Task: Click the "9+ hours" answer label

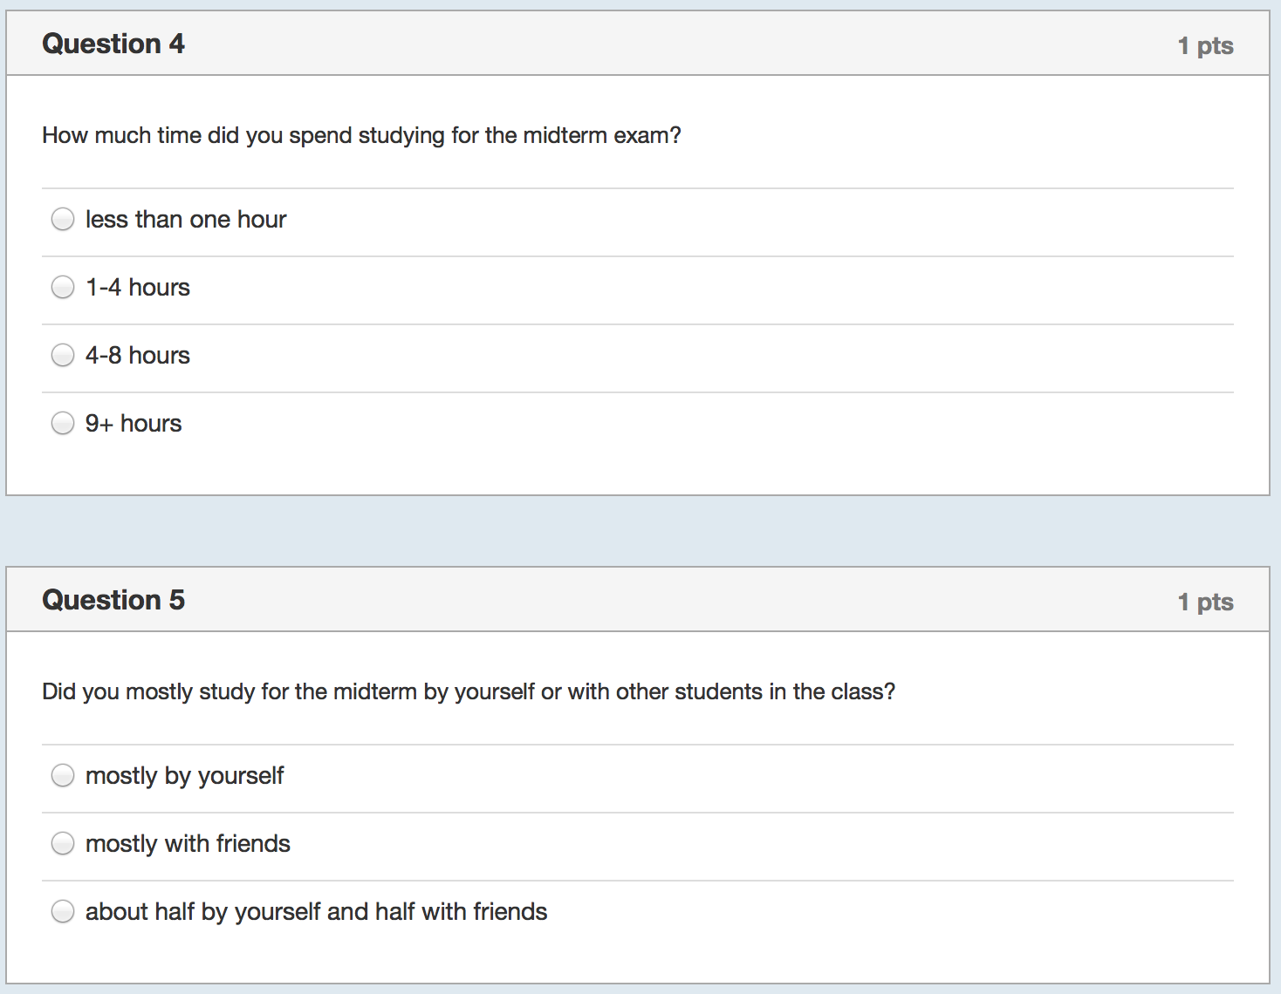Action: 134,424
